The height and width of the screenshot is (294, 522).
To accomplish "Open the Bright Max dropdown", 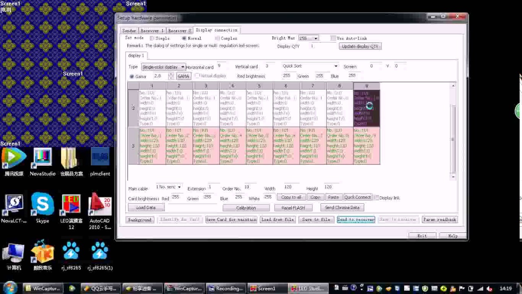I will (308, 38).
